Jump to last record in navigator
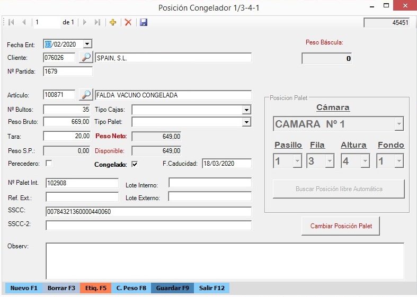Screen dimensions: 417x297 pos(97,22)
